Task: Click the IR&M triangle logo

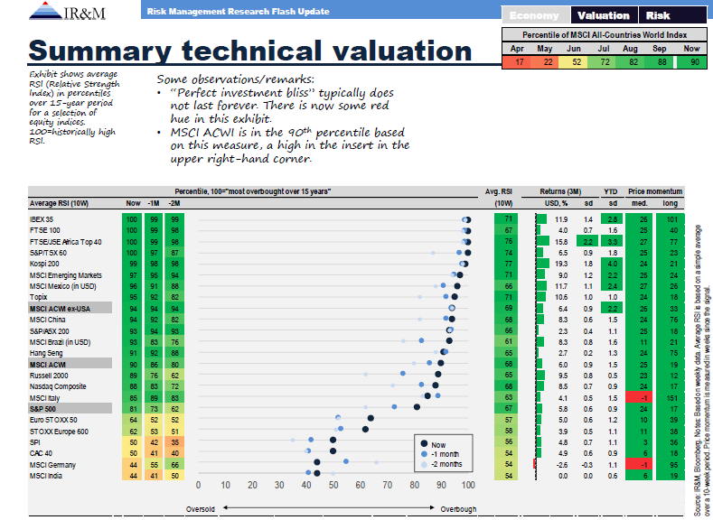Action: click(45, 11)
